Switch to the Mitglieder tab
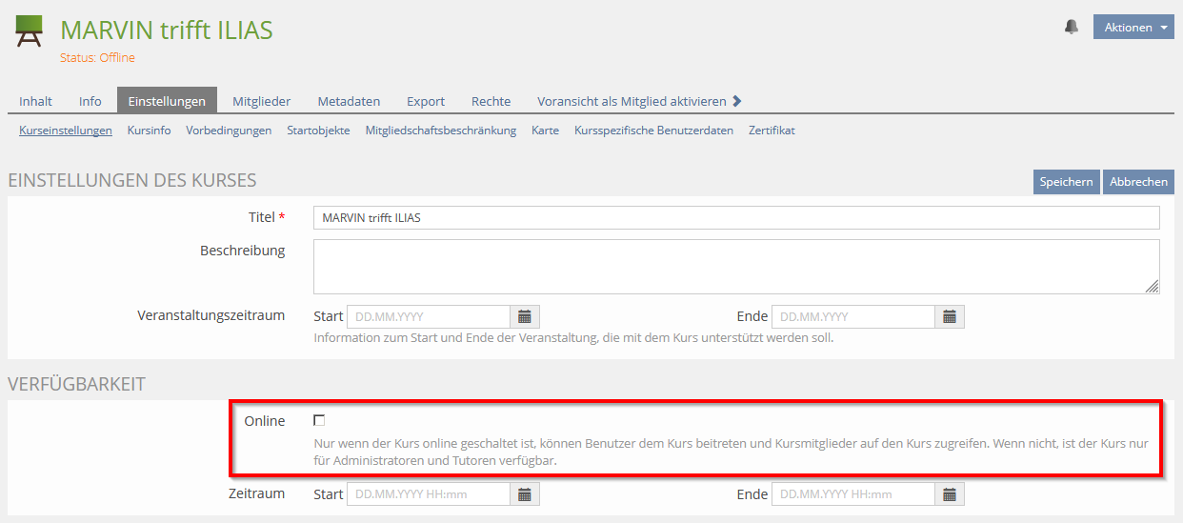 pos(261,101)
